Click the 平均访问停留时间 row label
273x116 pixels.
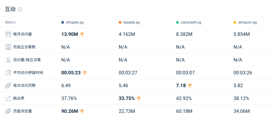click(28, 73)
